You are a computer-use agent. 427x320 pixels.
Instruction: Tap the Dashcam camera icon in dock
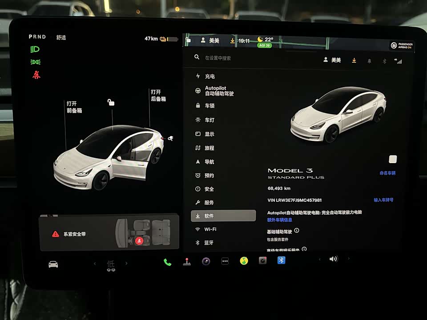pos(262,261)
